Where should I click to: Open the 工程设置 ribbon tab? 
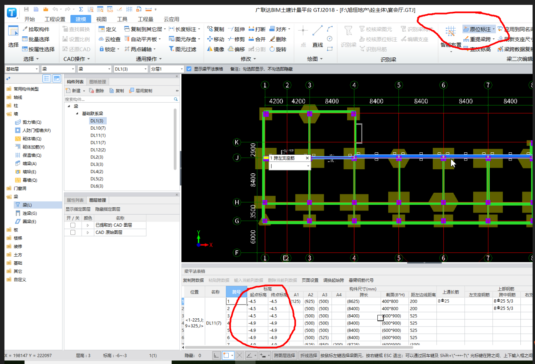coord(55,19)
